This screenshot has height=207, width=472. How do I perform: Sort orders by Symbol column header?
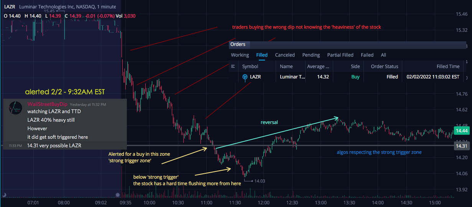tap(250, 67)
